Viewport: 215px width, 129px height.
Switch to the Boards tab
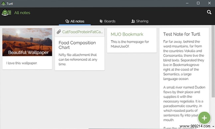108,21
